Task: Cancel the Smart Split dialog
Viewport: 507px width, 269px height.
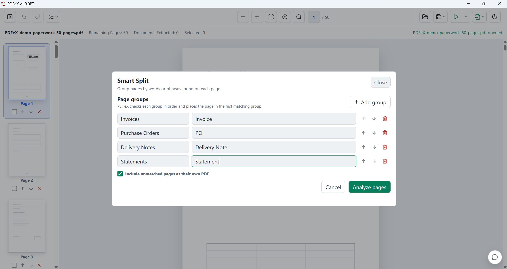Action: tap(333, 187)
